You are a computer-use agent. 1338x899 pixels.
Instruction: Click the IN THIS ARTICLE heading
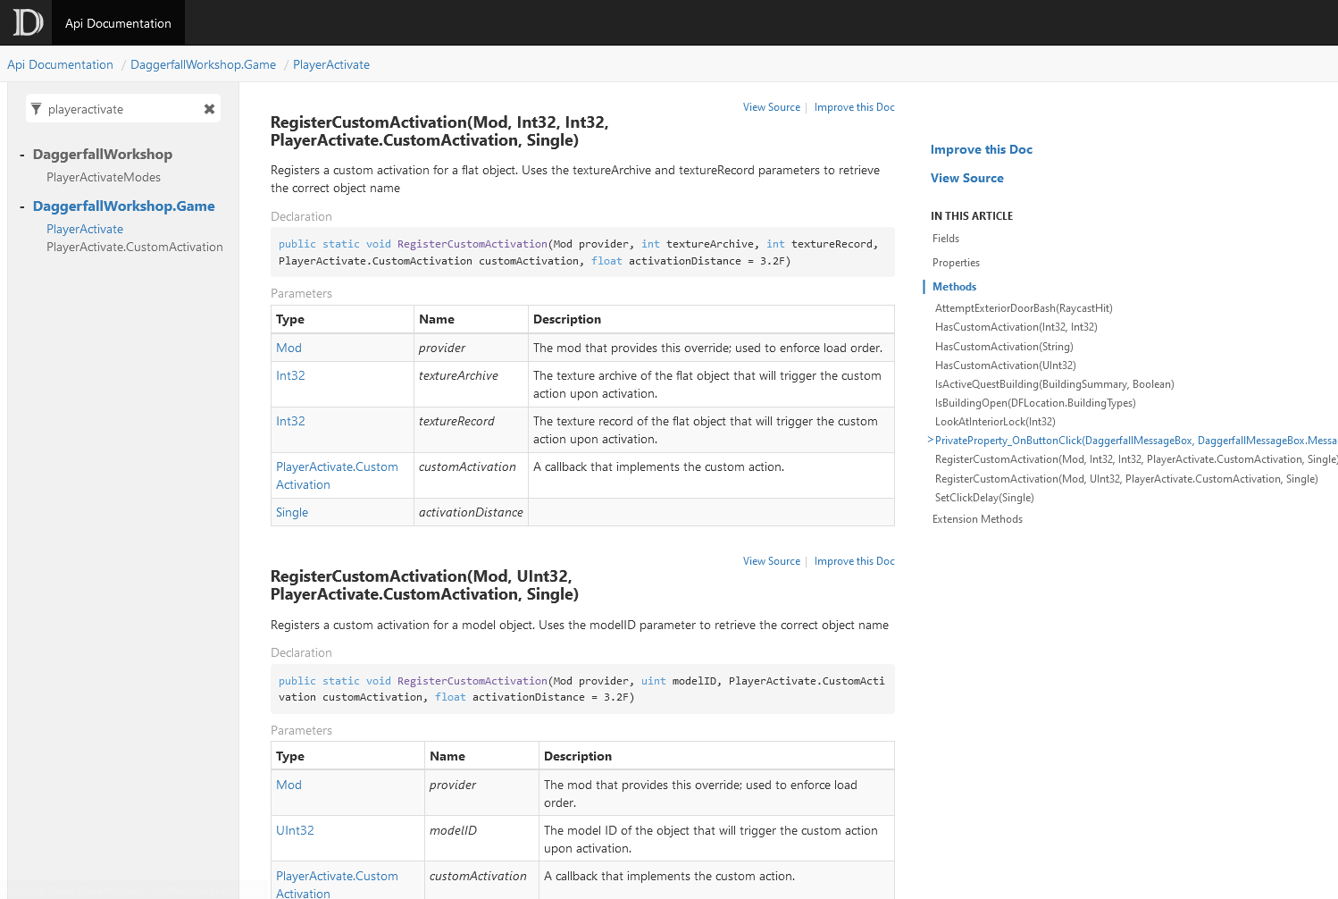[x=972, y=216]
